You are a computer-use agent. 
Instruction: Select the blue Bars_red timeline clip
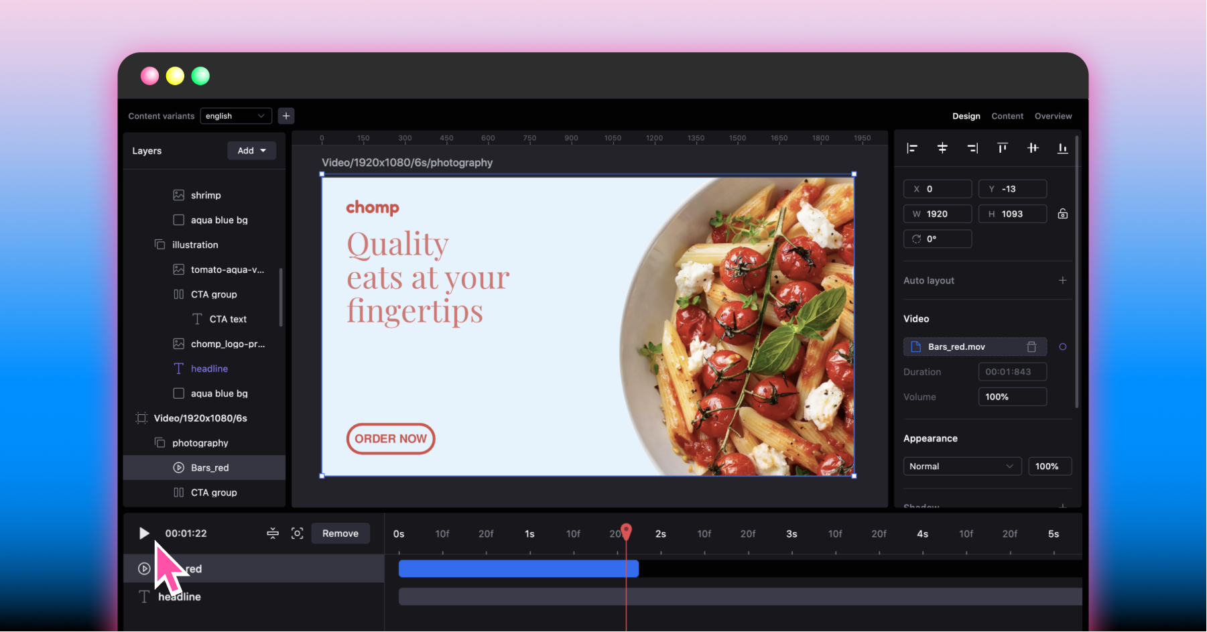pyautogui.click(x=519, y=569)
